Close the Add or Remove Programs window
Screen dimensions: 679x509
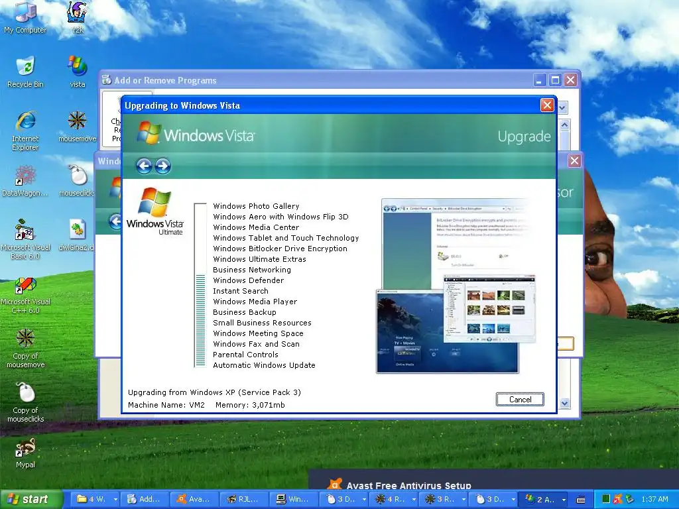click(570, 80)
